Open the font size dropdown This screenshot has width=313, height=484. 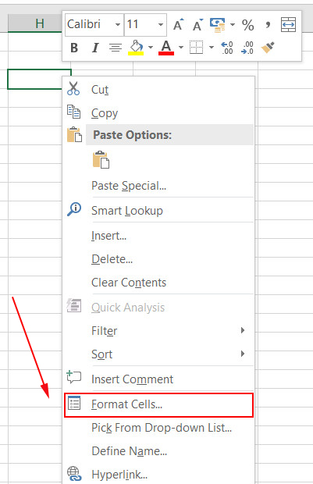click(161, 24)
